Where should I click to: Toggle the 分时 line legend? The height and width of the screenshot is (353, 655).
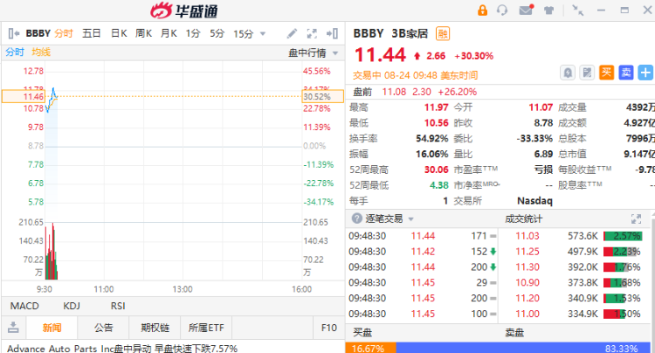(15, 52)
